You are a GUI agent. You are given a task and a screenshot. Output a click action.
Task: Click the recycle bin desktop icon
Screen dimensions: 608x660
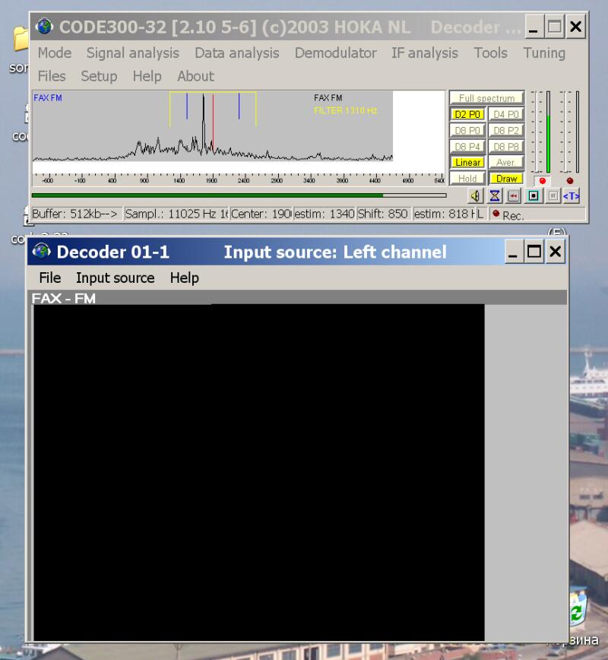pos(578,611)
